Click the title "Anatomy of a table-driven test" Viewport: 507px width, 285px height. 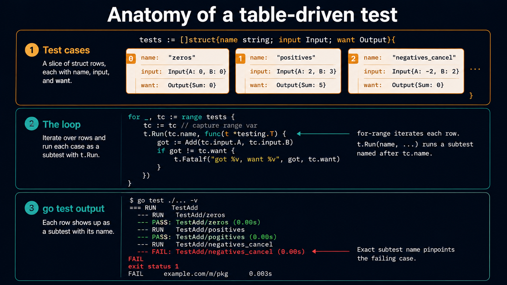click(x=252, y=15)
